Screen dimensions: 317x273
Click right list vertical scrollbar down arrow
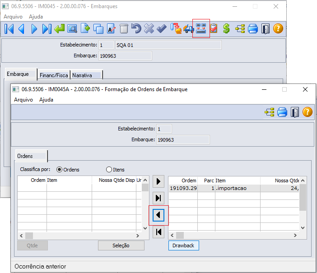[303, 228]
